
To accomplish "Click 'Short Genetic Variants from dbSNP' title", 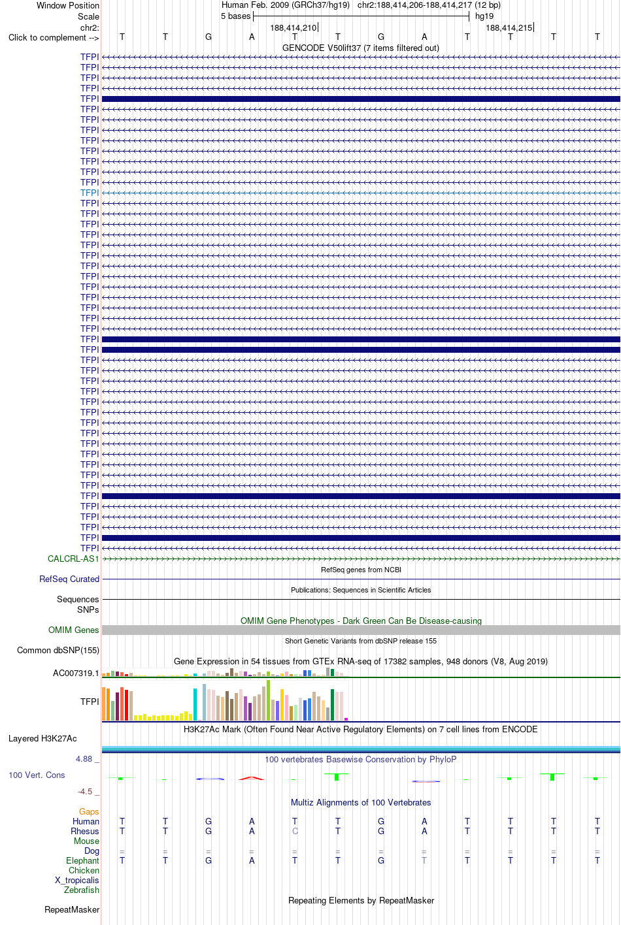I will click(361, 641).
